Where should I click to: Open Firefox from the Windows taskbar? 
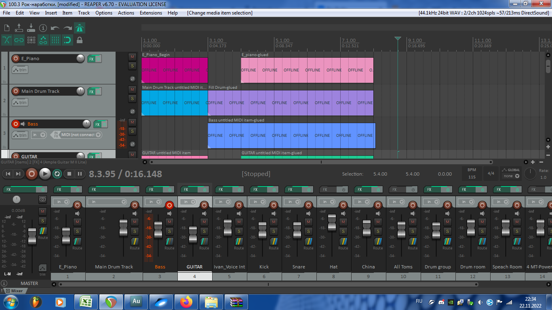click(186, 302)
